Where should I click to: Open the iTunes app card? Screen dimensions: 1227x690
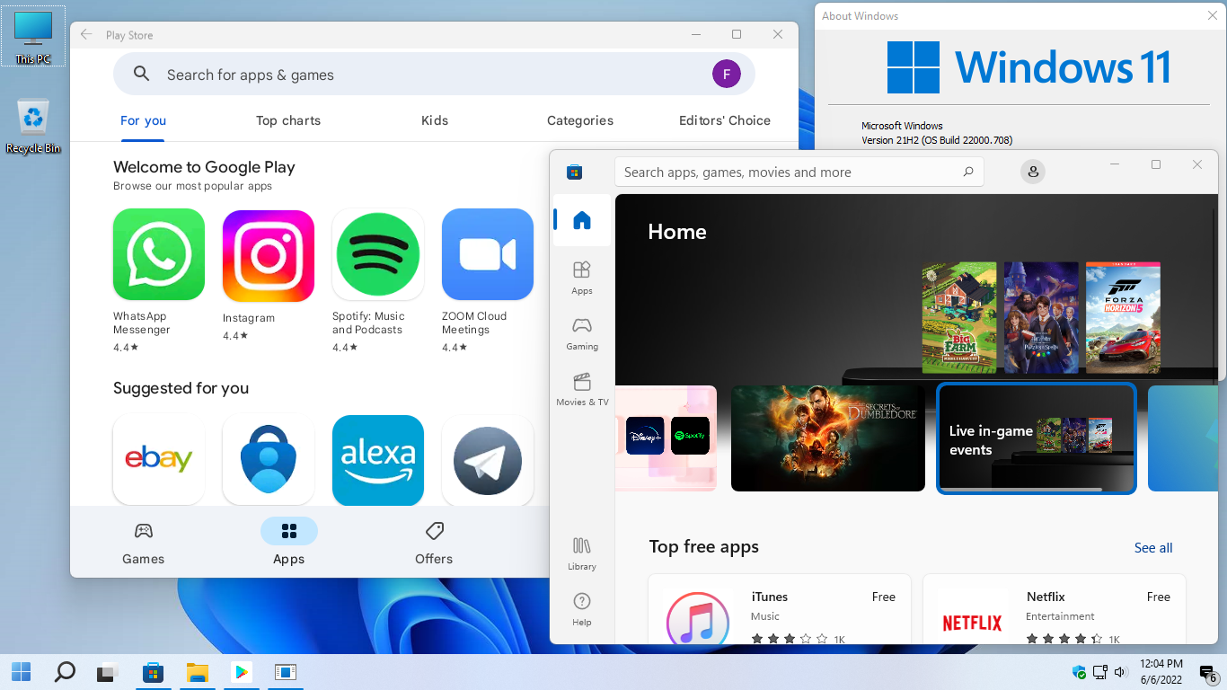pos(780,609)
